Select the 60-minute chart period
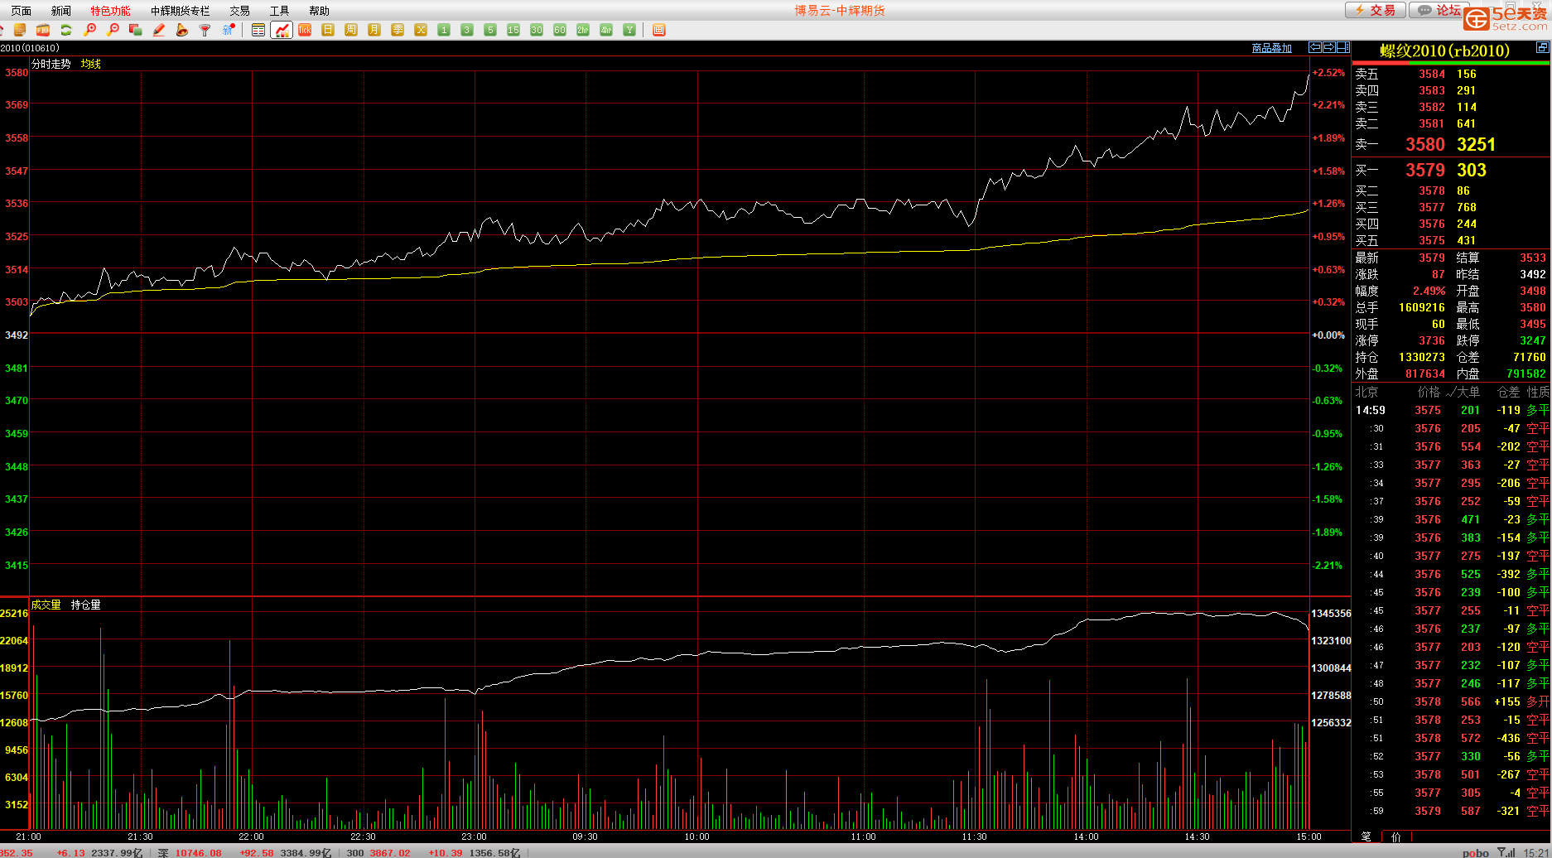The width and height of the screenshot is (1552, 858). click(560, 30)
